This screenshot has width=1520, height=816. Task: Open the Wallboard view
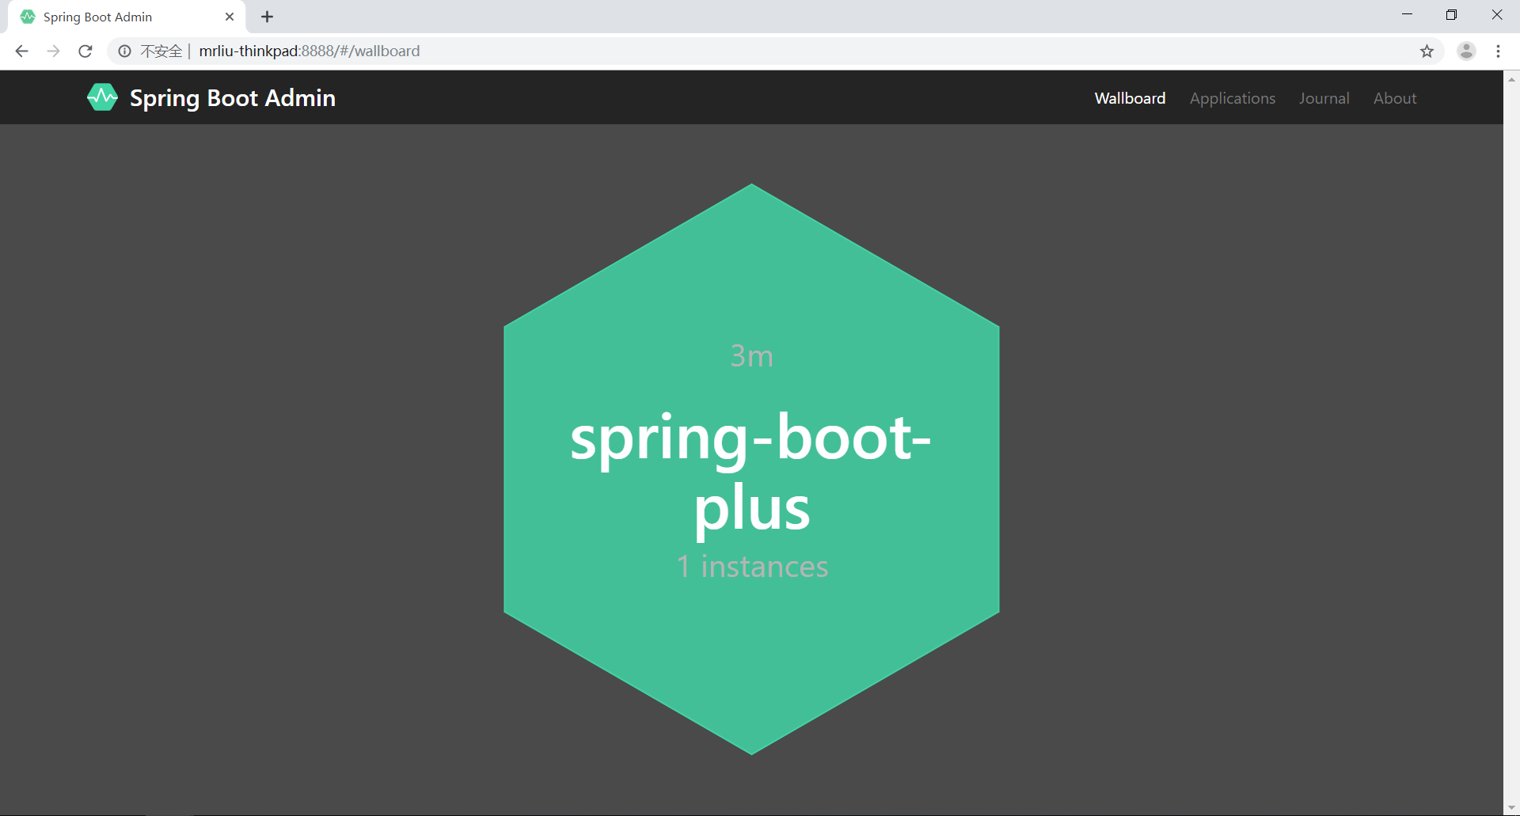pyautogui.click(x=1130, y=98)
